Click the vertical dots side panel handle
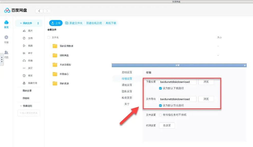This screenshot has width=253, height=147. pos(2,59)
